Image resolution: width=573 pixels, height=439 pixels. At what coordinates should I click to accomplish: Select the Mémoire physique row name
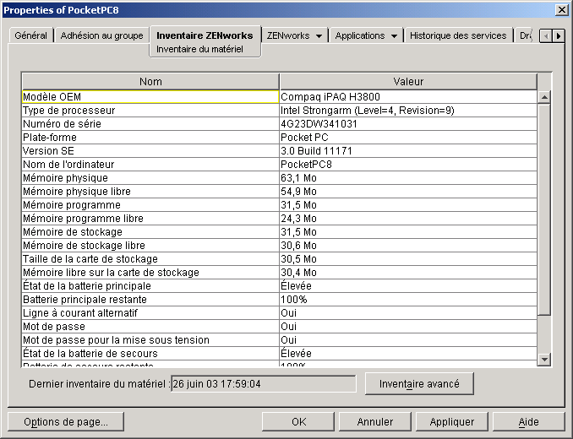pos(150,178)
